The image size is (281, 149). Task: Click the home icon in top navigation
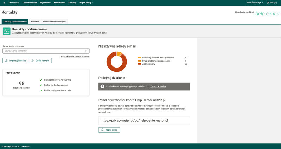tap(4, 3)
